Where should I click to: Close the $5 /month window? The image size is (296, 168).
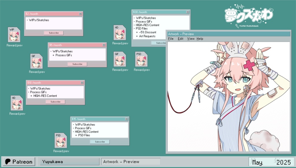[104, 45]
